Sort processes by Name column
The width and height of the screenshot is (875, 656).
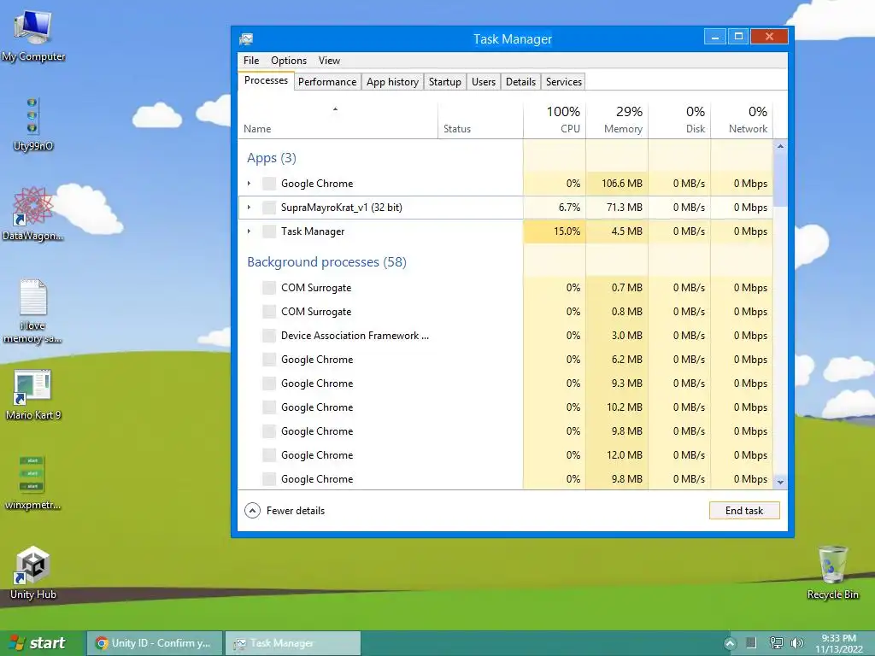(338, 120)
